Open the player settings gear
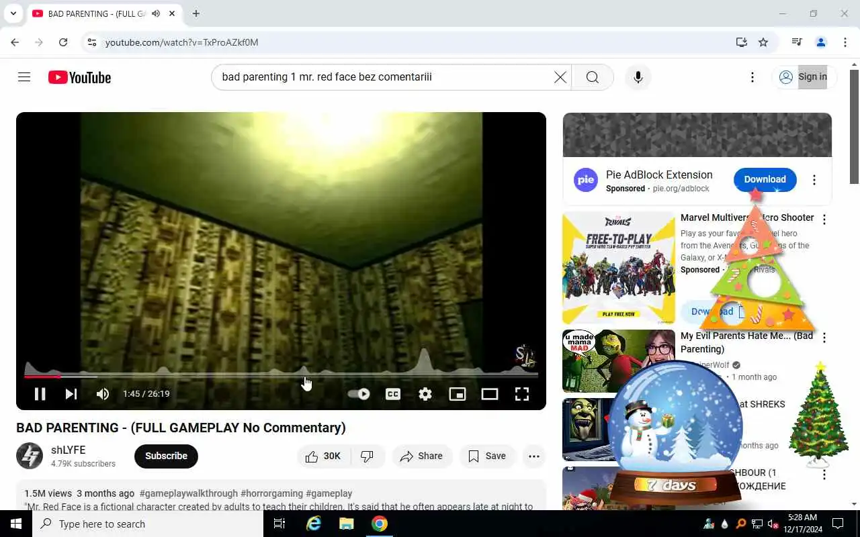 425,394
